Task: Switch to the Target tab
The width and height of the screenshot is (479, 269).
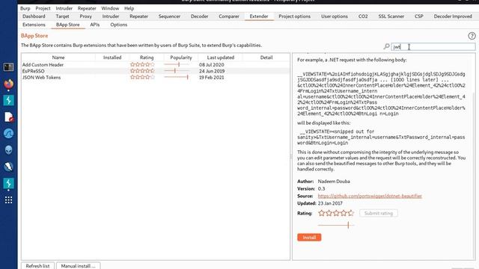Action: 62,16
